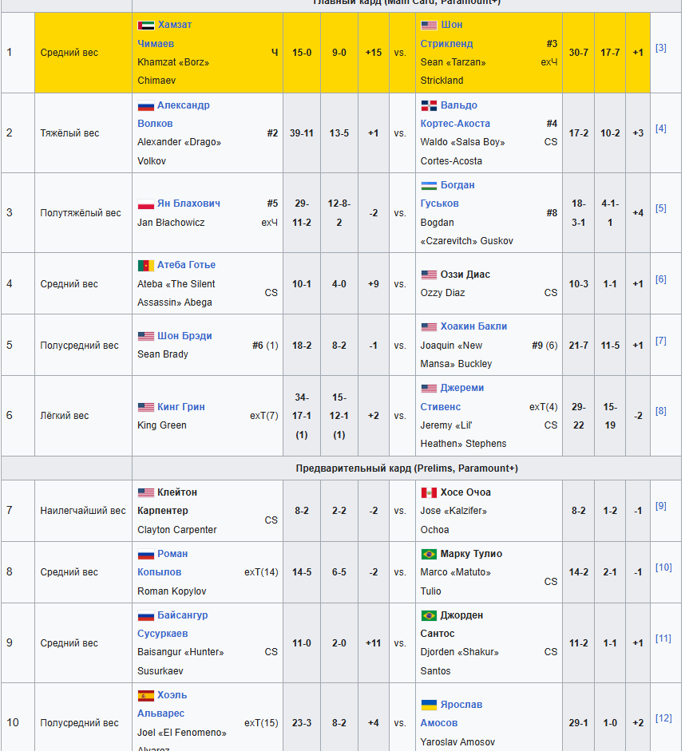This screenshot has height=751, width=693.
Task: Click the Spanish flag beside Хоэль Альварес
Action: (145, 695)
